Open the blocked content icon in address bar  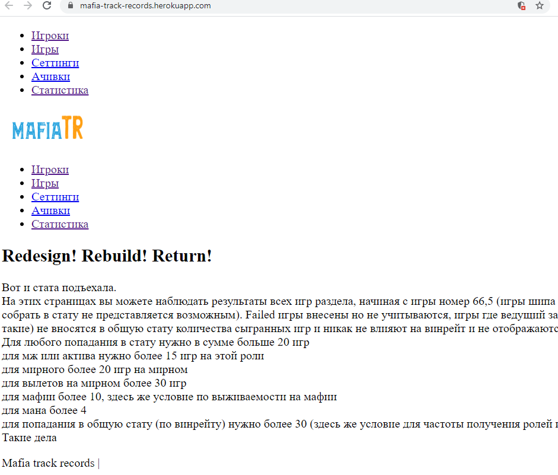pos(521,6)
